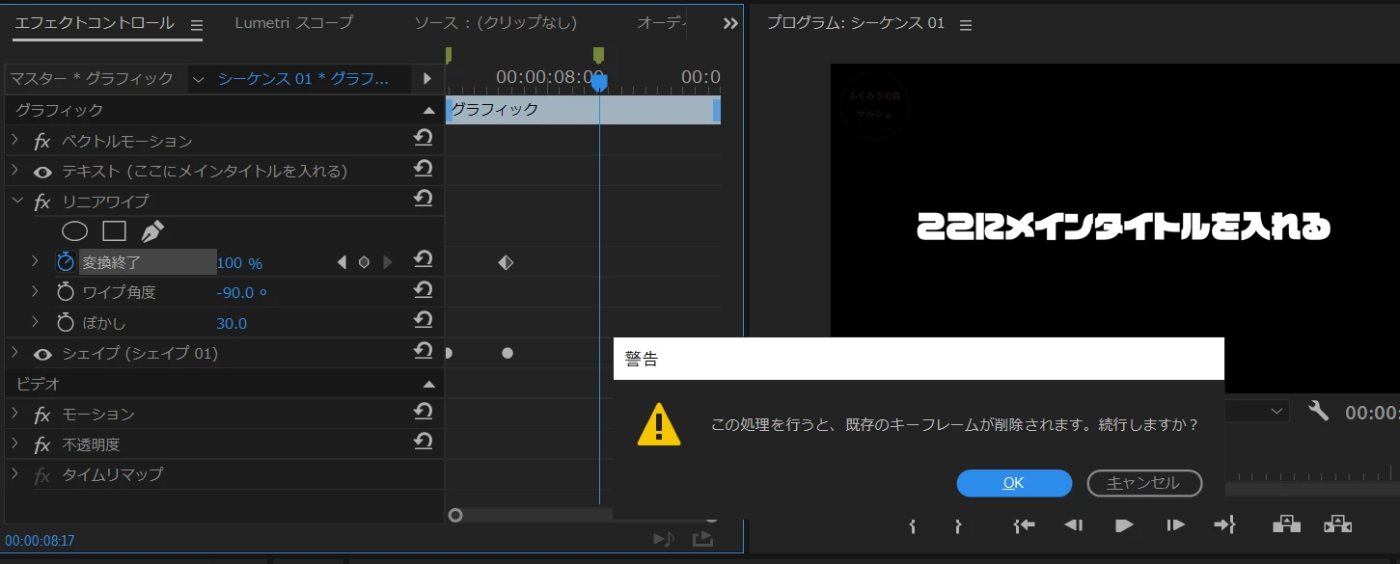Expand the ワイプ角度 parameter
The height and width of the screenshot is (564, 1400).
(x=36, y=291)
